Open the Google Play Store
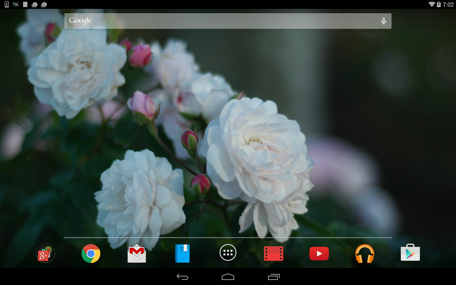Image resolution: width=456 pixels, height=285 pixels. coord(410,253)
